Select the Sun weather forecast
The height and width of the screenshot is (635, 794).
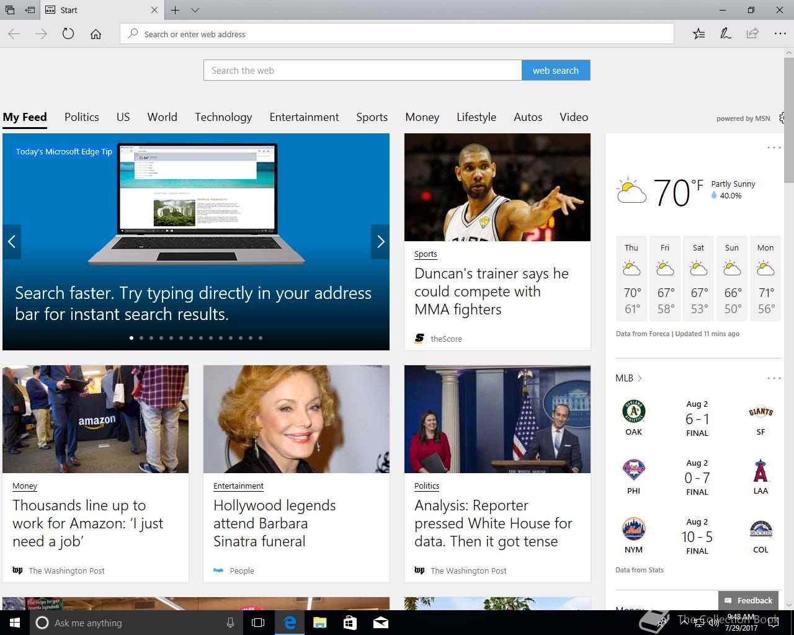tap(732, 278)
